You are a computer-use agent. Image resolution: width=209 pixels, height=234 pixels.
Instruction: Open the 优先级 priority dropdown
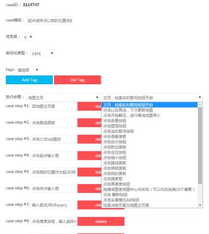pyautogui.click(x=28, y=37)
